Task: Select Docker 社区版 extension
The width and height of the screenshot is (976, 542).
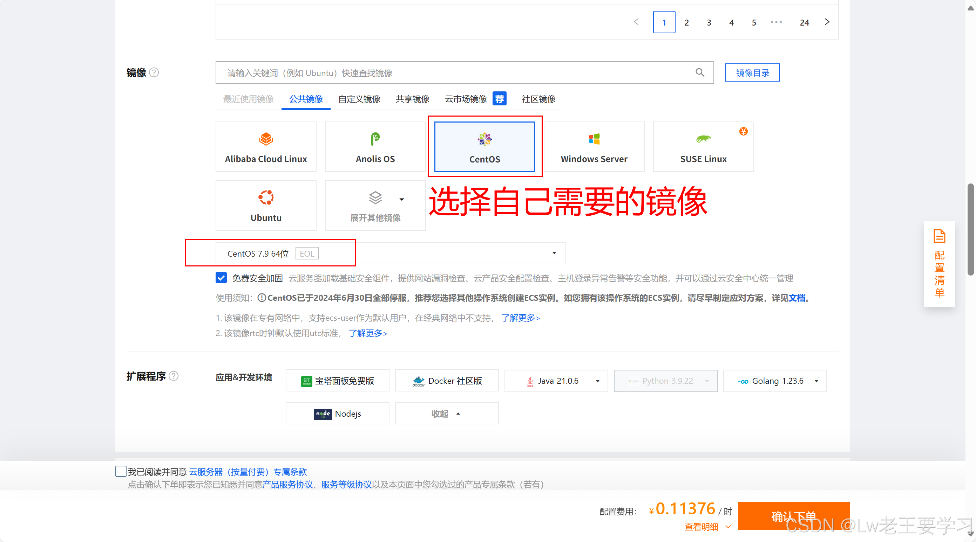Action: pyautogui.click(x=447, y=381)
